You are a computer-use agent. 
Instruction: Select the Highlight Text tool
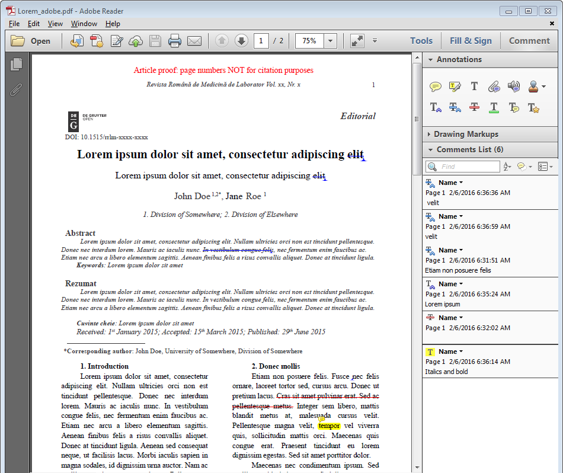click(x=455, y=87)
